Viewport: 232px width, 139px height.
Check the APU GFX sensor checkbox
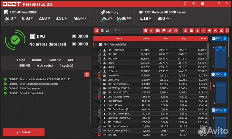[99, 58]
